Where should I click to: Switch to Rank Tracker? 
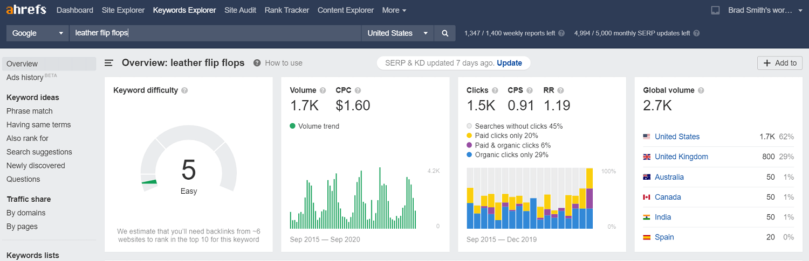287,10
